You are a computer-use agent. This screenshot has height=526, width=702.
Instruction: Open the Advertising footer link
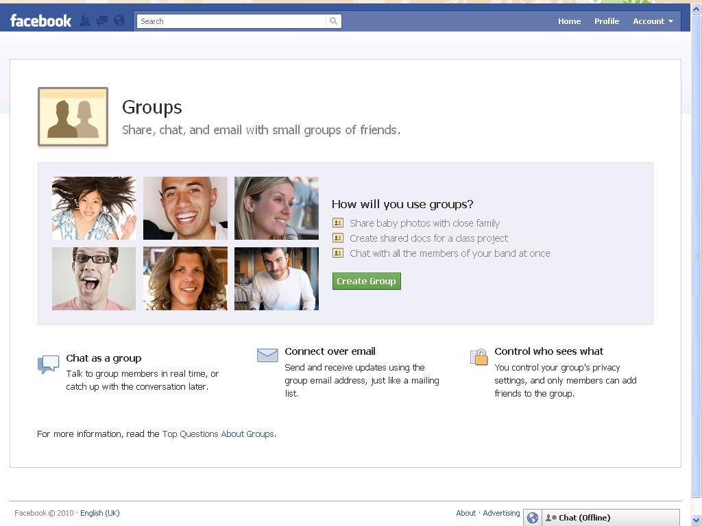click(501, 513)
